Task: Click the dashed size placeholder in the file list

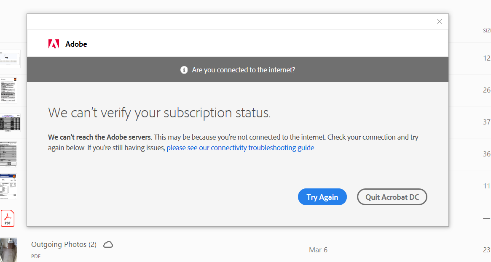Action: (486, 218)
